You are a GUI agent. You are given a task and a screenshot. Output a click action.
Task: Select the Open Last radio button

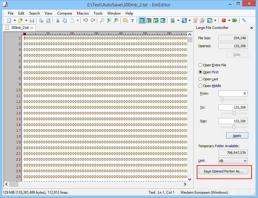(208, 79)
